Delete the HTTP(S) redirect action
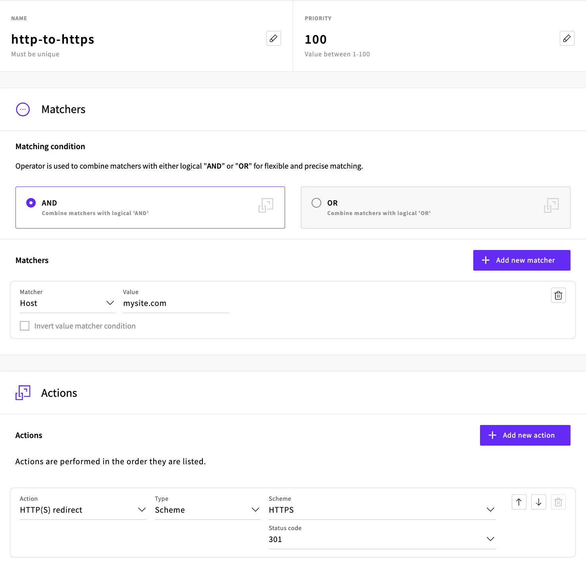Screen dimensions: 586x573 [x=558, y=502]
